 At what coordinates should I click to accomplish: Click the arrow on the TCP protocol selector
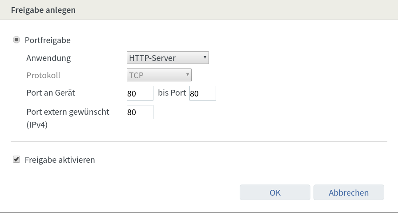[x=188, y=75]
